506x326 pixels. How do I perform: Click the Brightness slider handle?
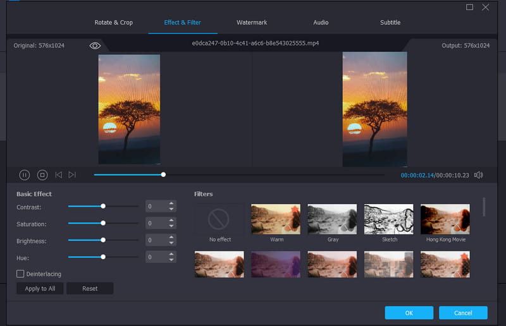click(x=103, y=240)
